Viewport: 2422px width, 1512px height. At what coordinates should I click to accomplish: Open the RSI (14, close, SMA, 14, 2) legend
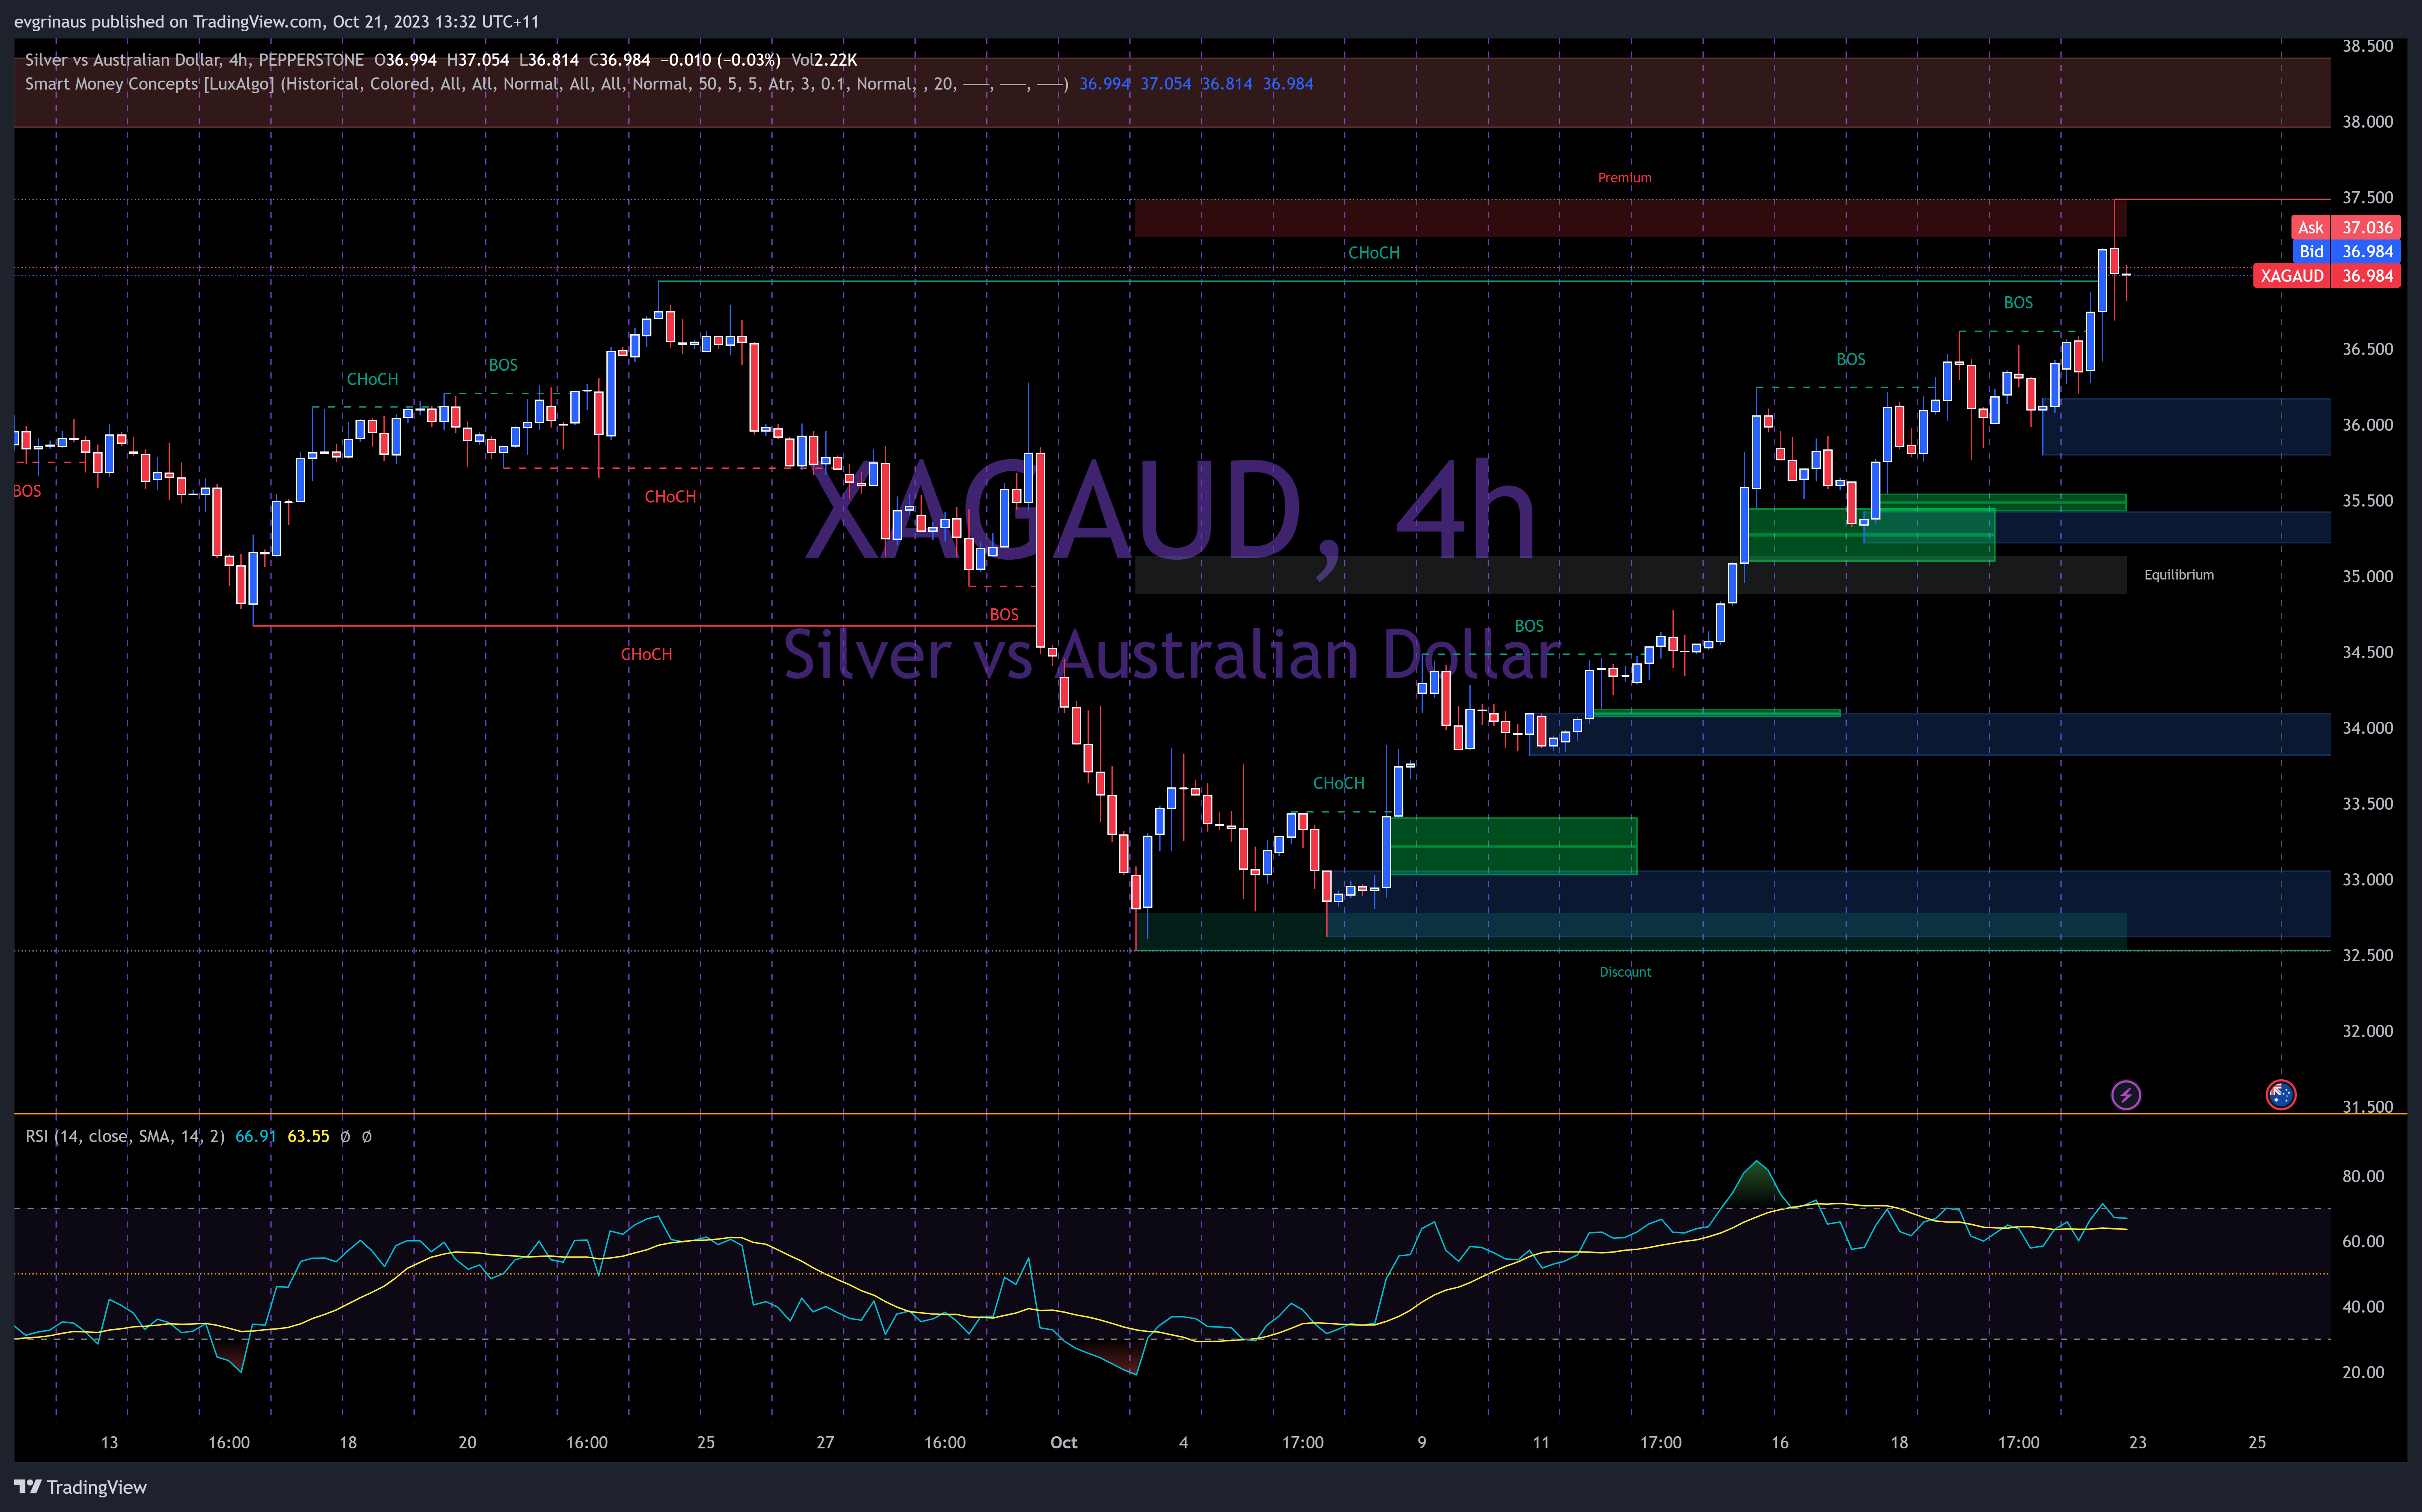(x=125, y=1136)
